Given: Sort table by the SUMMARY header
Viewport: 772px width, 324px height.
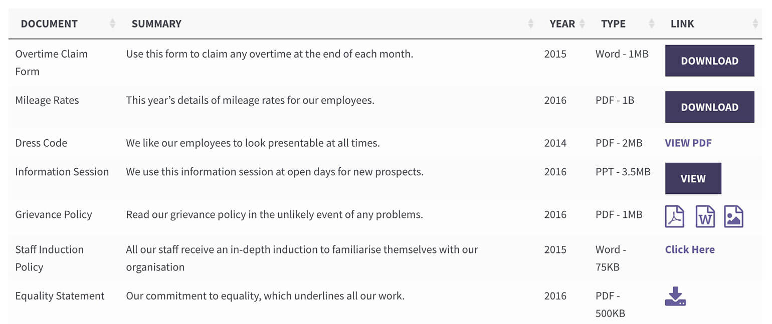Looking at the screenshot, I should (x=156, y=23).
